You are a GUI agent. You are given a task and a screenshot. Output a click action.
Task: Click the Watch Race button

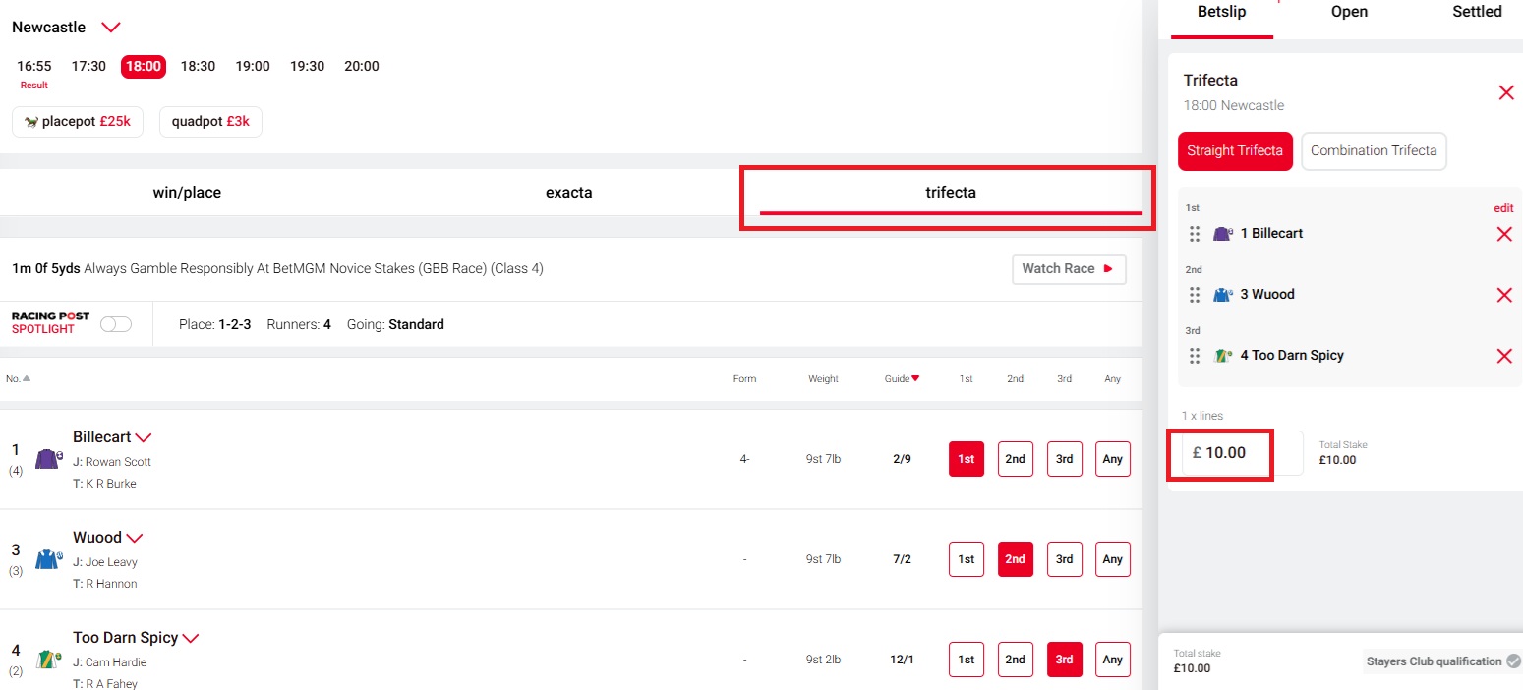point(1068,268)
